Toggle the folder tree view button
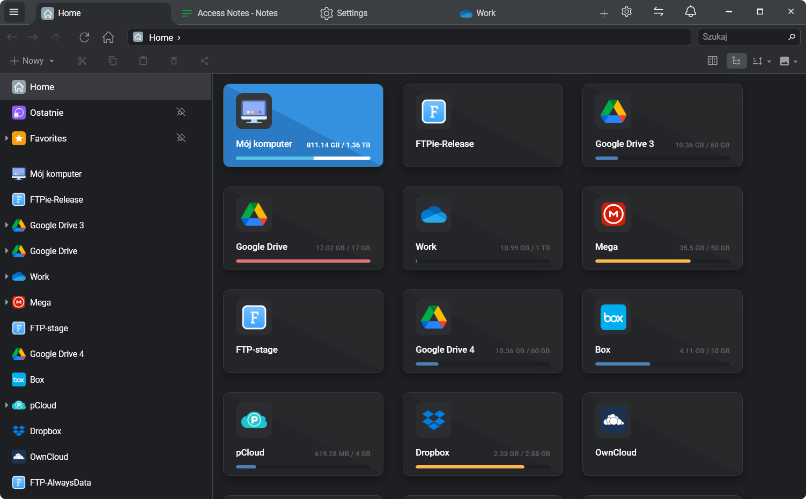 (736, 61)
